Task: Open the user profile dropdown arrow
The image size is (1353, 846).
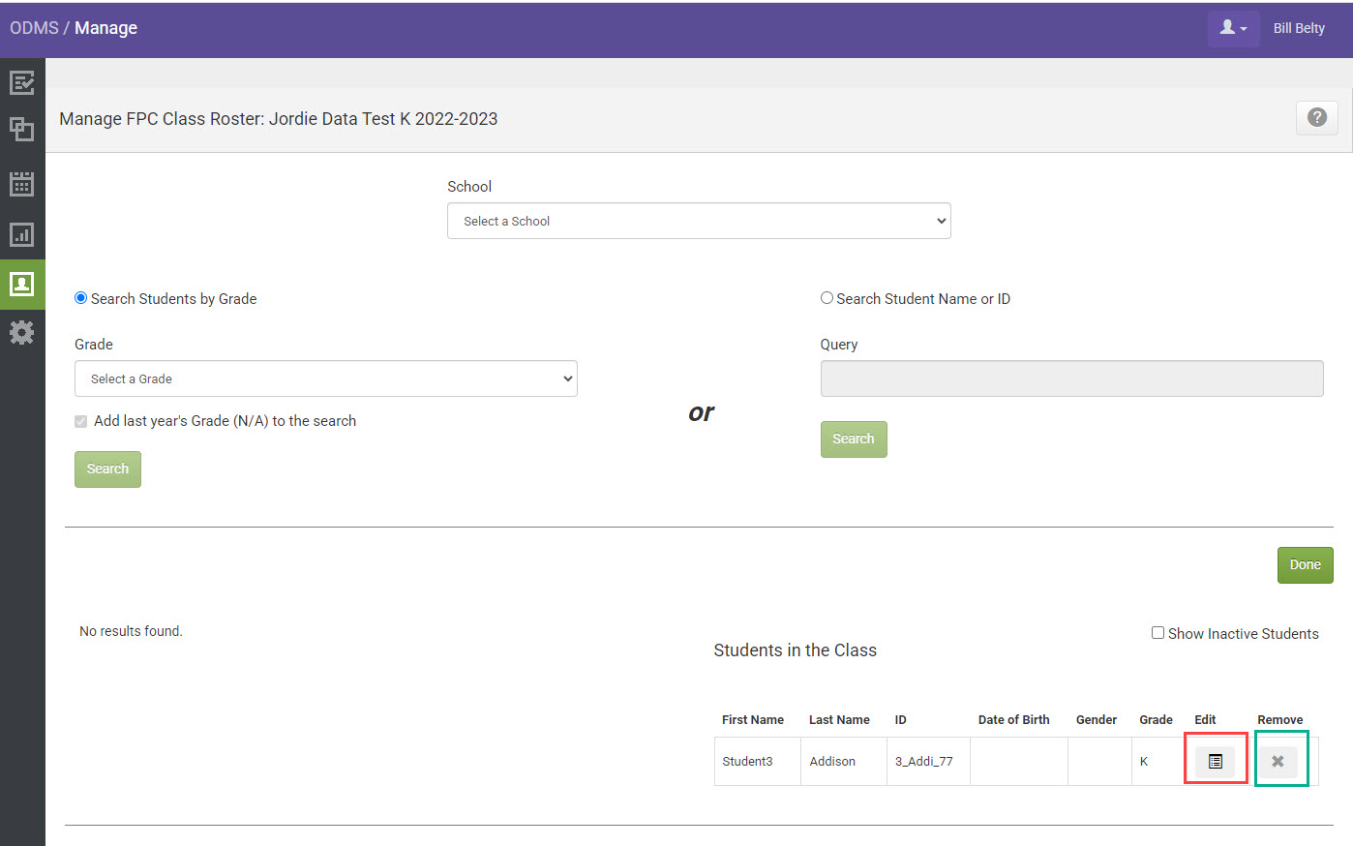Action: point(1246,29)
